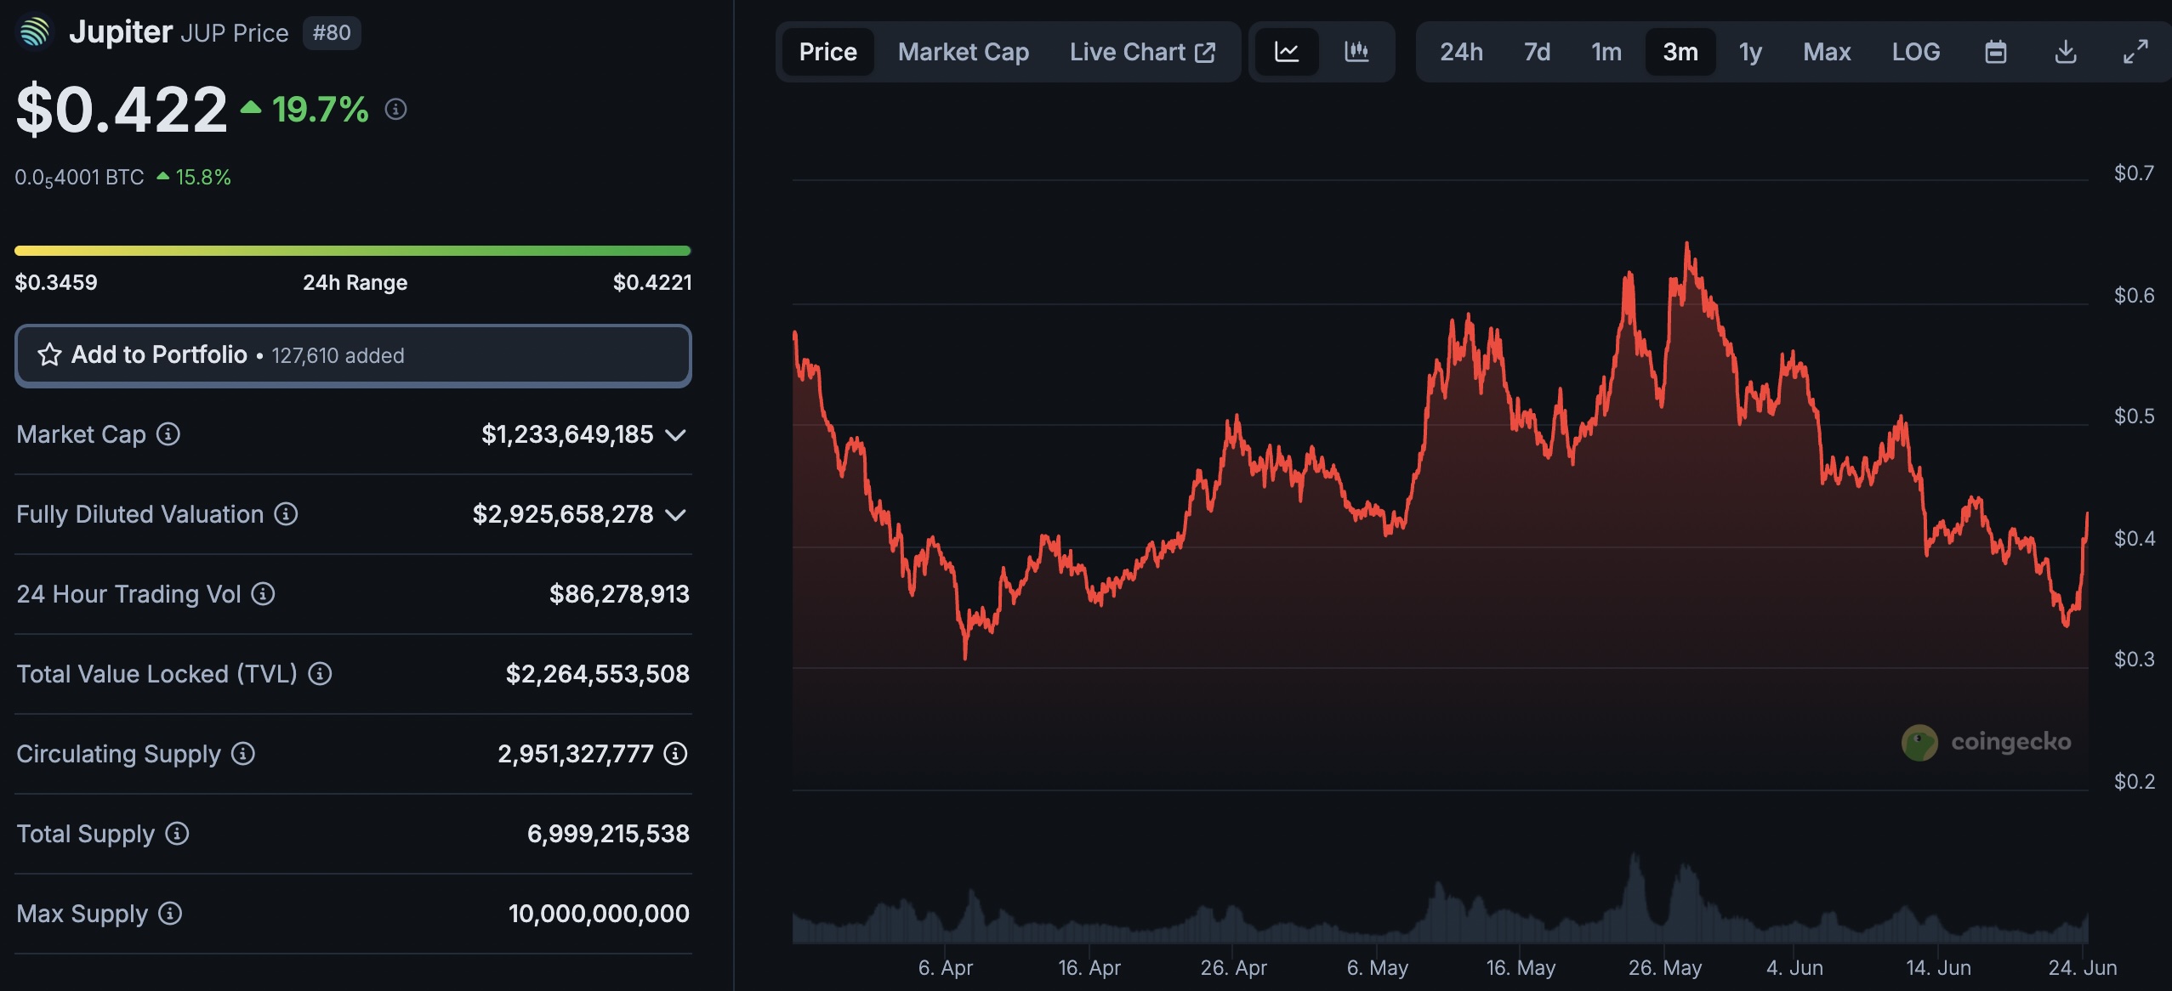This screenshot has width=2172, height=991.
Task: Click the #80 rank badge
Action: (332, 33)
